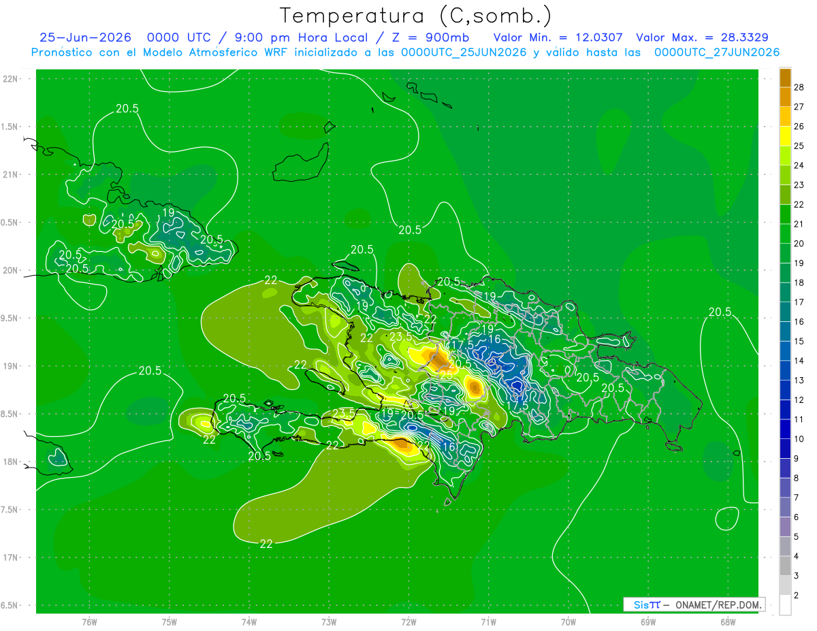Click the '0000 UTC' time label in header
Image resolution: width=817 pixels, height=631 pixels.
pyautogui.click(x=179, y=37)
